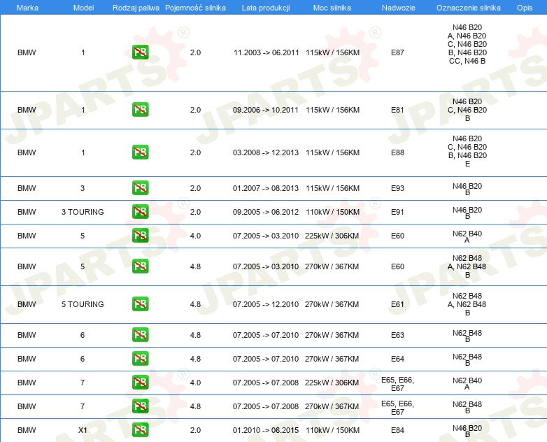Select the E64 body cell
This screenshot has width=547, height=442.
[x=397, y=359]
